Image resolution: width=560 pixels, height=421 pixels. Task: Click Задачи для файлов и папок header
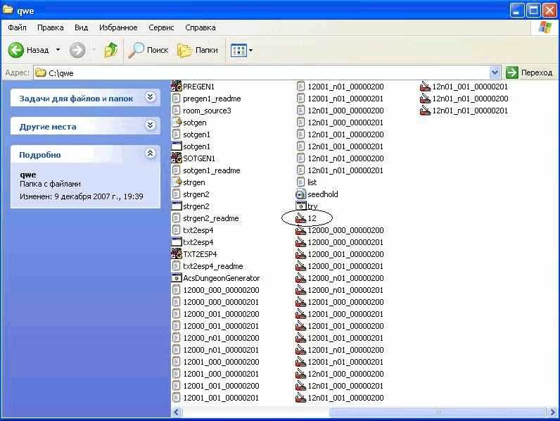click(x=76, y=99)
